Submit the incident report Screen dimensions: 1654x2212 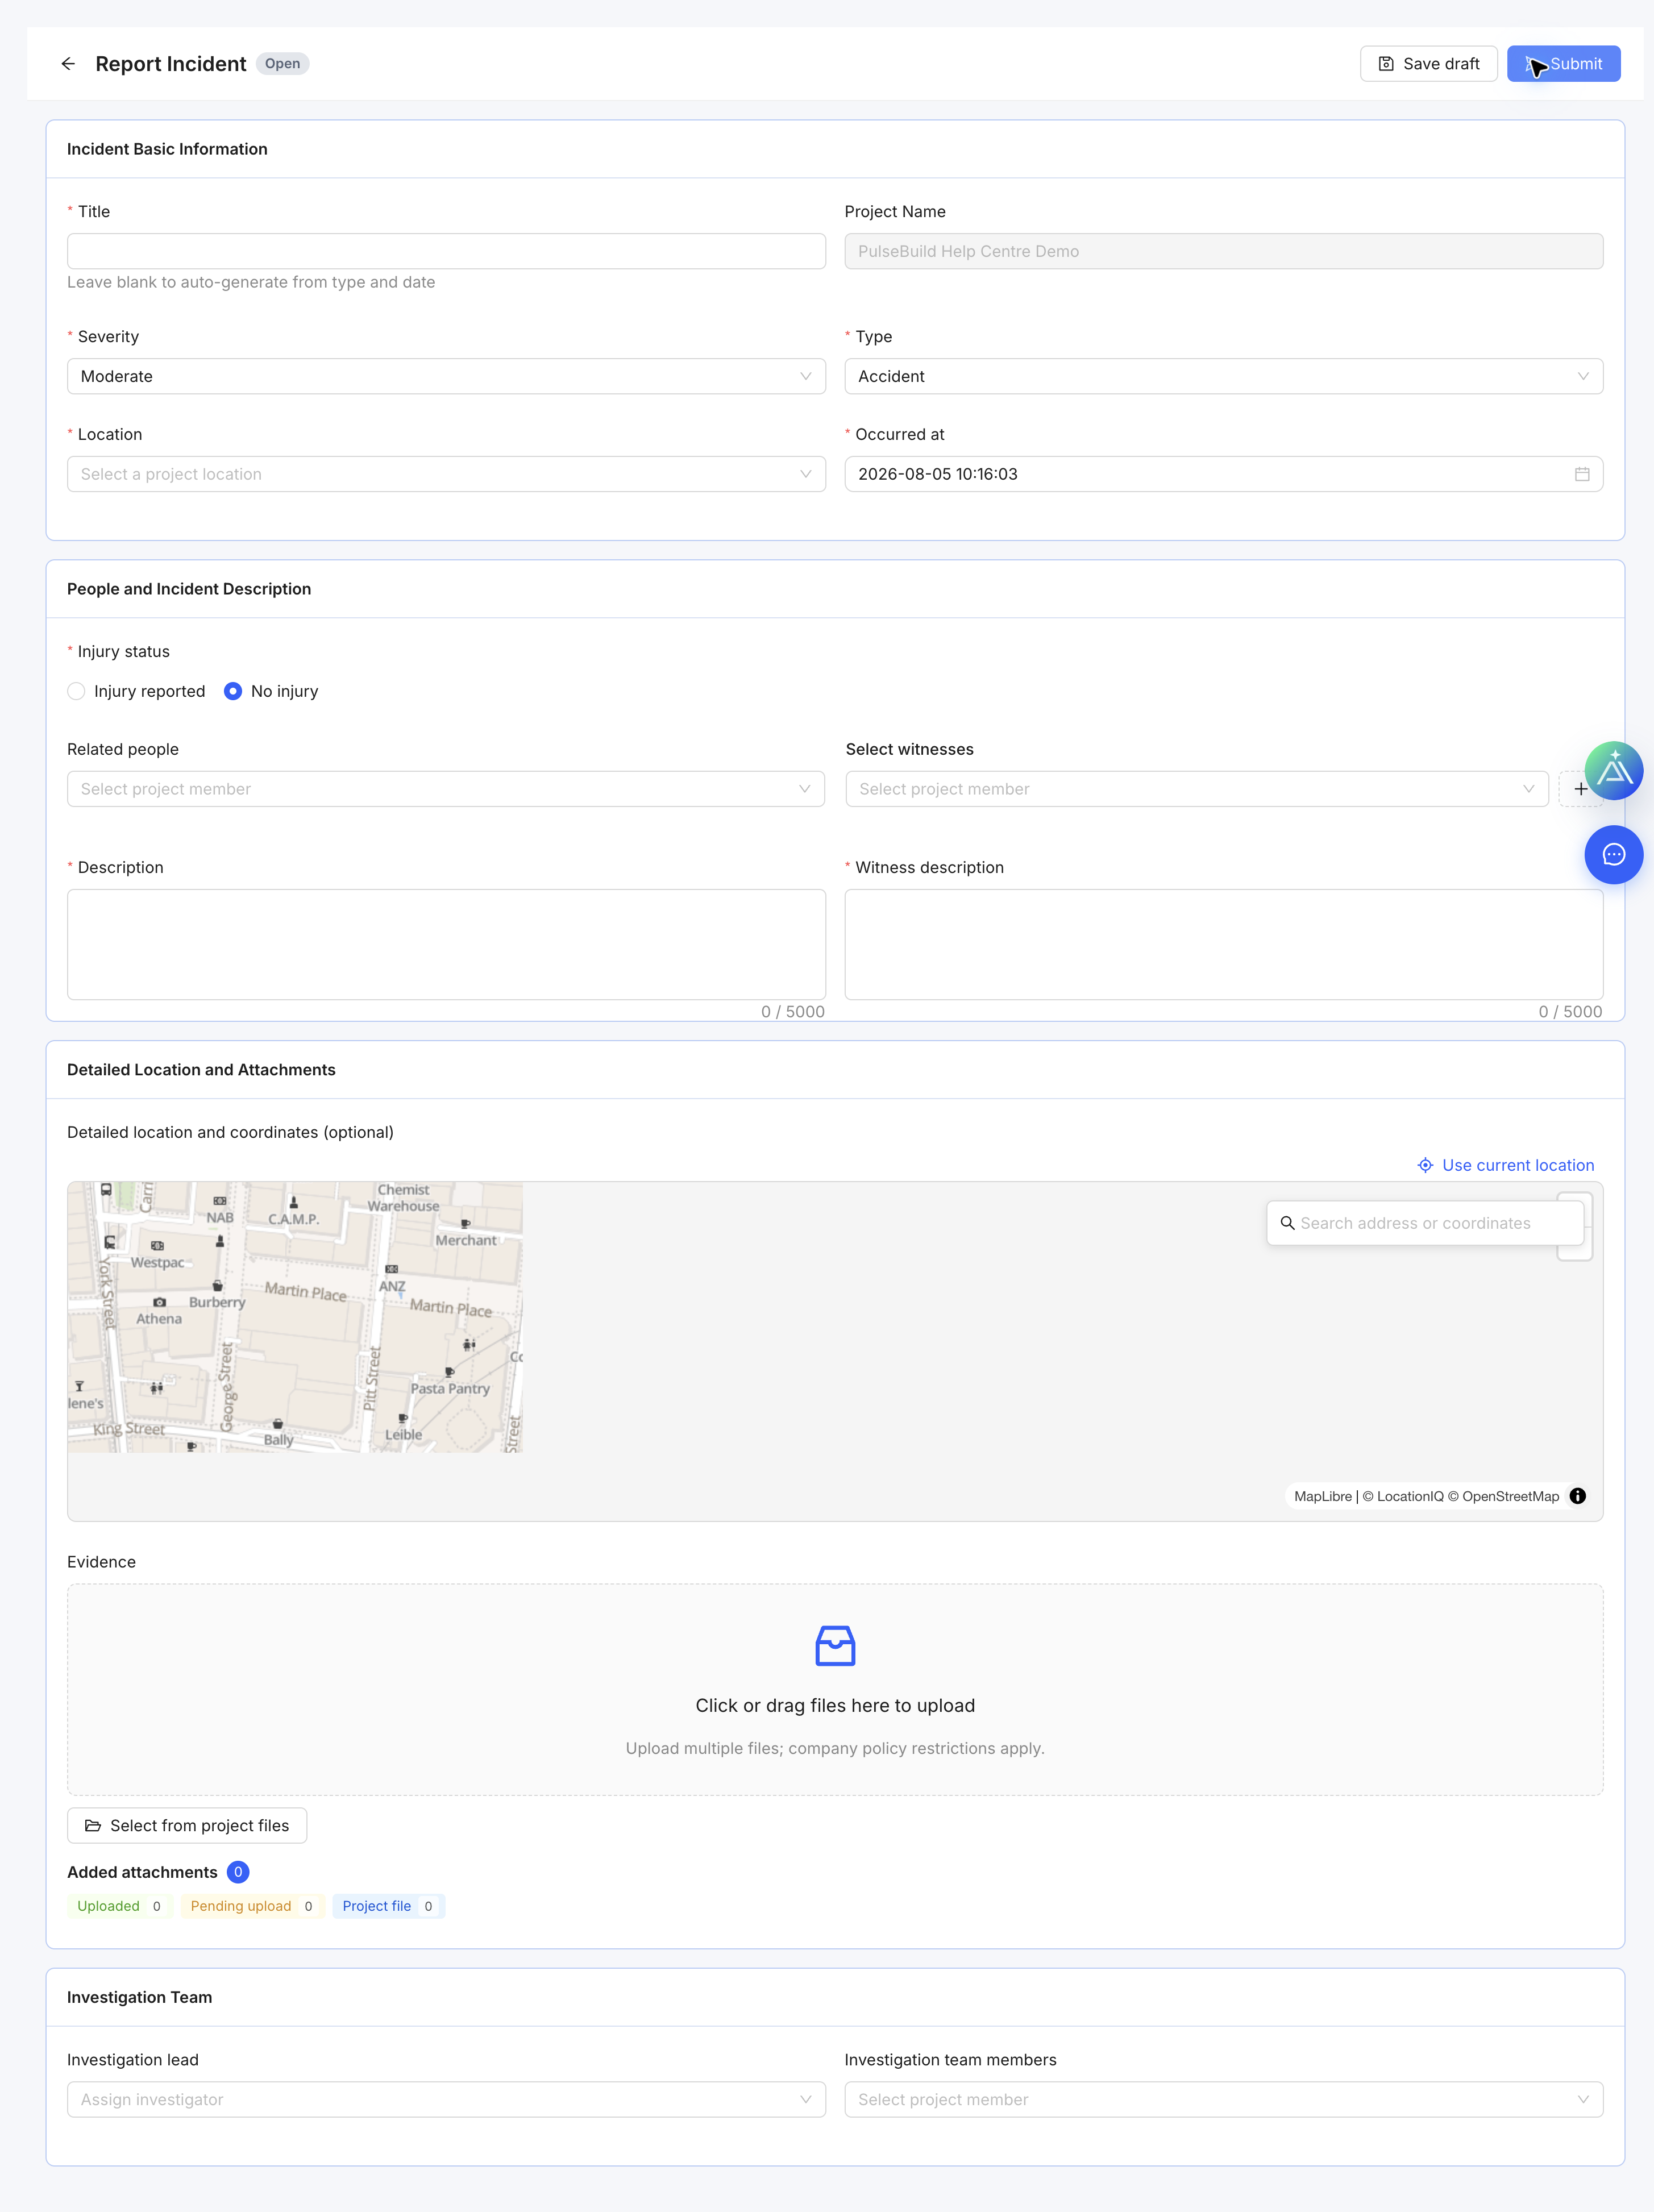pyautogui.click(x=1563, y=64)
